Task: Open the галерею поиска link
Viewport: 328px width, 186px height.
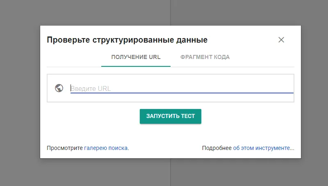Action: 107,148
